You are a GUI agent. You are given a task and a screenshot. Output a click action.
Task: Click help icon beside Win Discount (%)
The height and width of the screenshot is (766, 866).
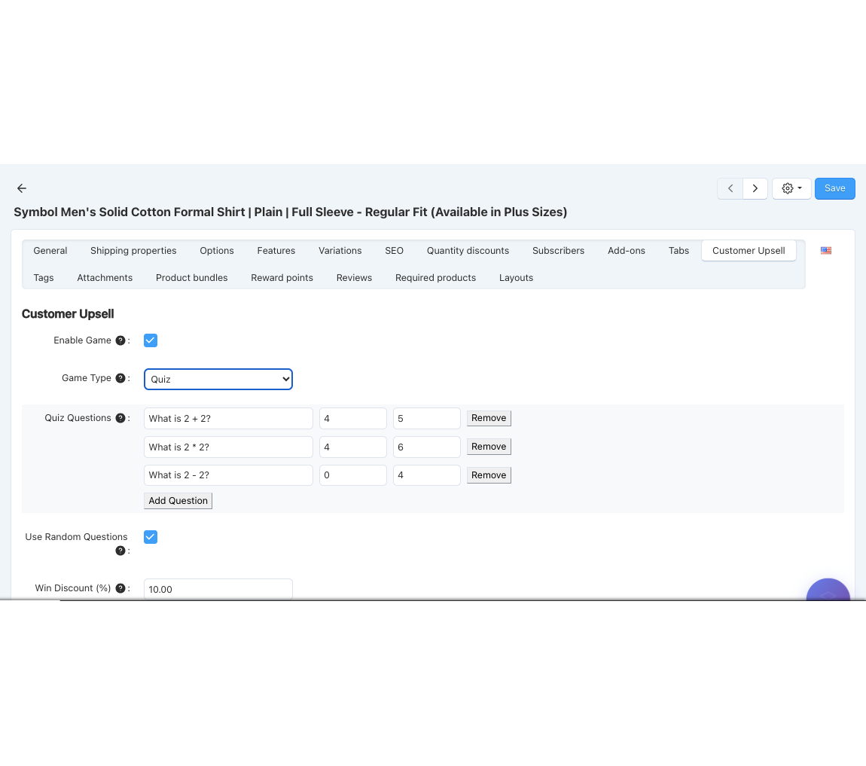click(120, 588)
